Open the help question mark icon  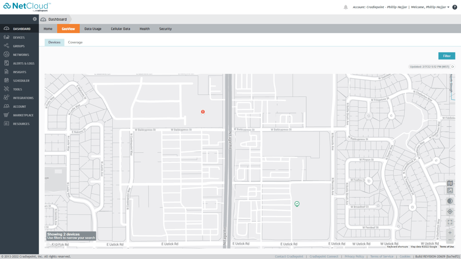click(x=455, y=7)
